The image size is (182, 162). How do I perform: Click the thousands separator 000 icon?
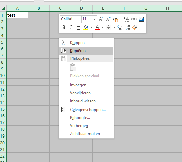pos(134,19)
